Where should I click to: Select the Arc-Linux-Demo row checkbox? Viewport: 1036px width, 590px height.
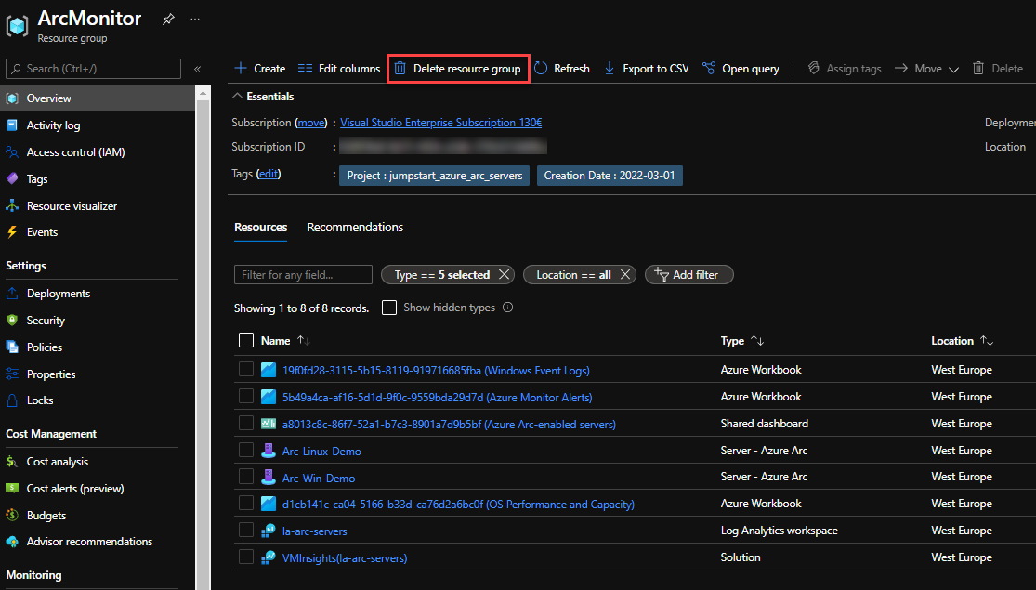[246, 450]
